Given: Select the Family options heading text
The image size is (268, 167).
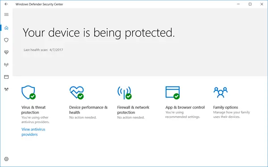Looking at the screenshot, I should 226,107.
